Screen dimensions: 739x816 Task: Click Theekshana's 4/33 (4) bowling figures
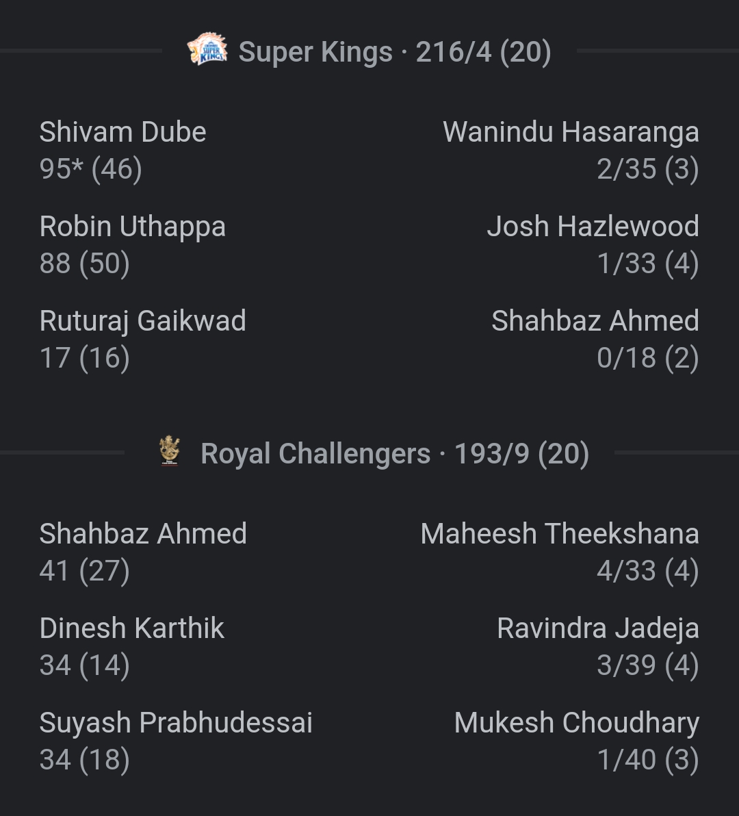647,570
